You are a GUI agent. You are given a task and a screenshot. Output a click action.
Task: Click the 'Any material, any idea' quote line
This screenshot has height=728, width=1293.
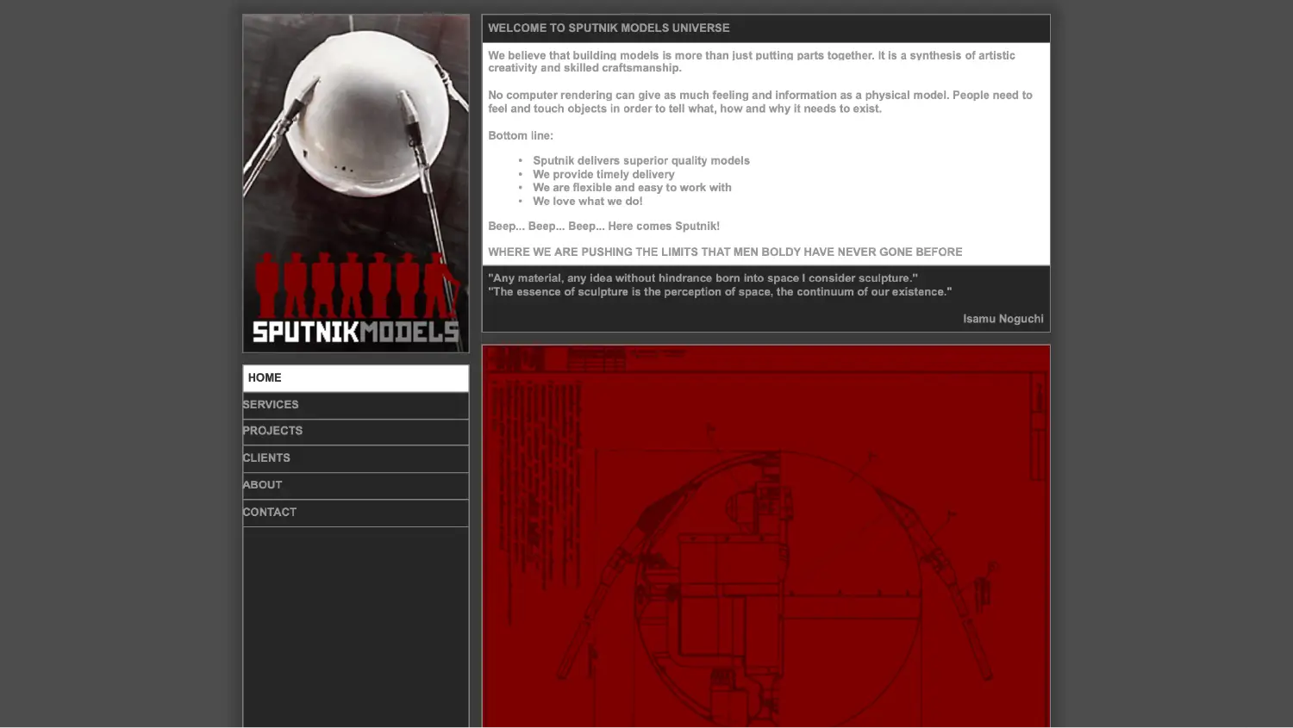[x=703, y=278]
